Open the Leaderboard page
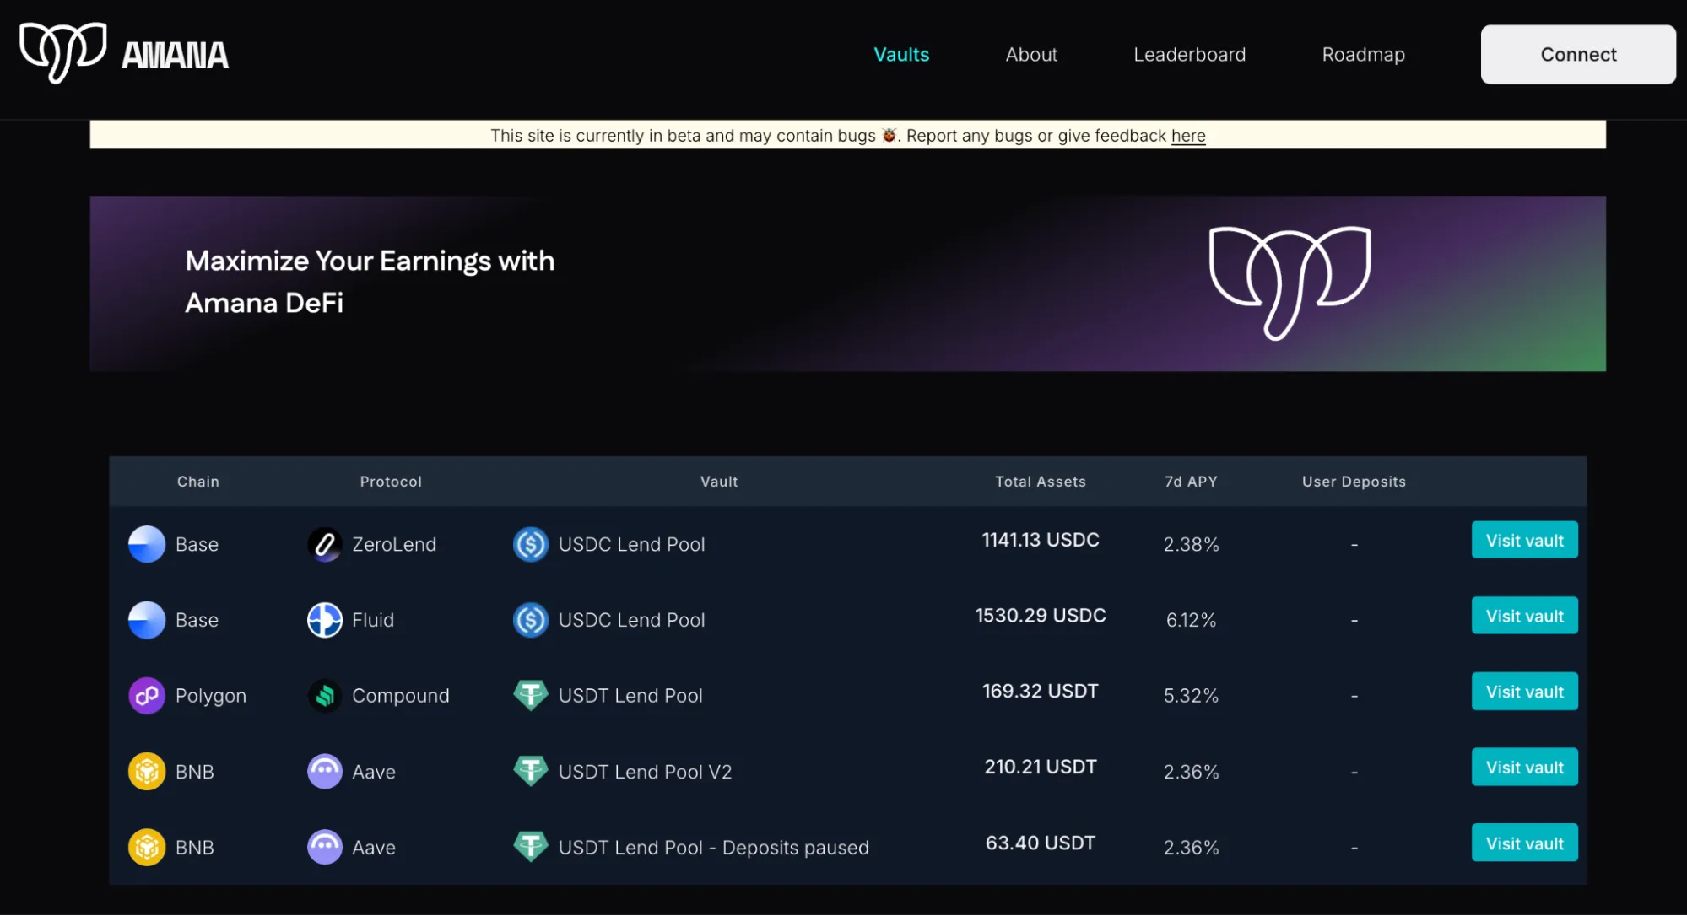This screenshot has width=1687, height=916. click(1189, 54)
